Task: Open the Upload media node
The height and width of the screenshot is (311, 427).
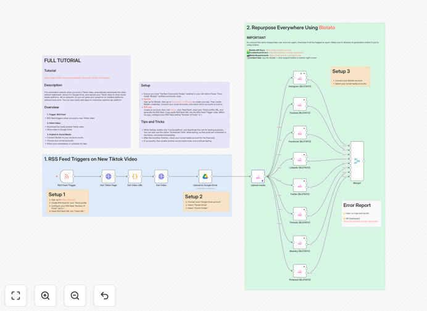Action: click(258, 176)
